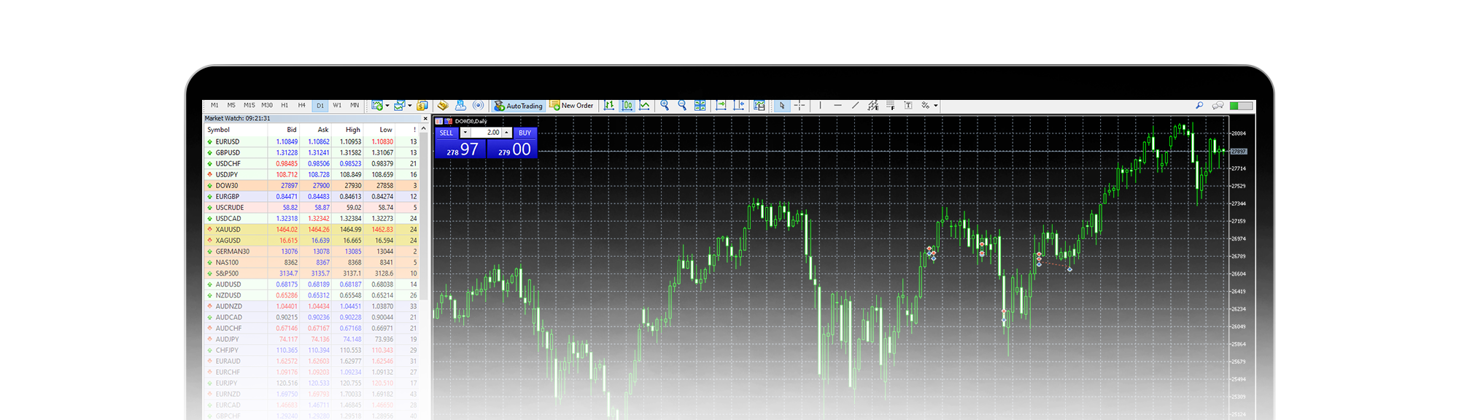Select the Fibonacci retracement tool
1459x420 pixels.
(891, 106)
